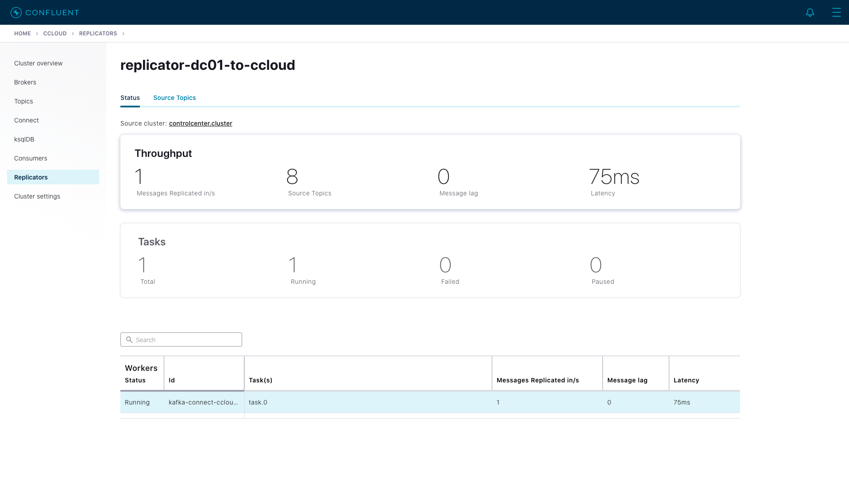Click the 8 Source Topics metric
Screen dimensions: 849x477
pos(309,182)
